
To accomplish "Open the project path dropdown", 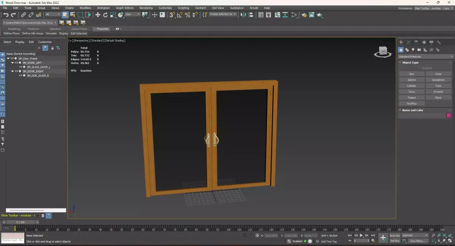I will 30,23.
